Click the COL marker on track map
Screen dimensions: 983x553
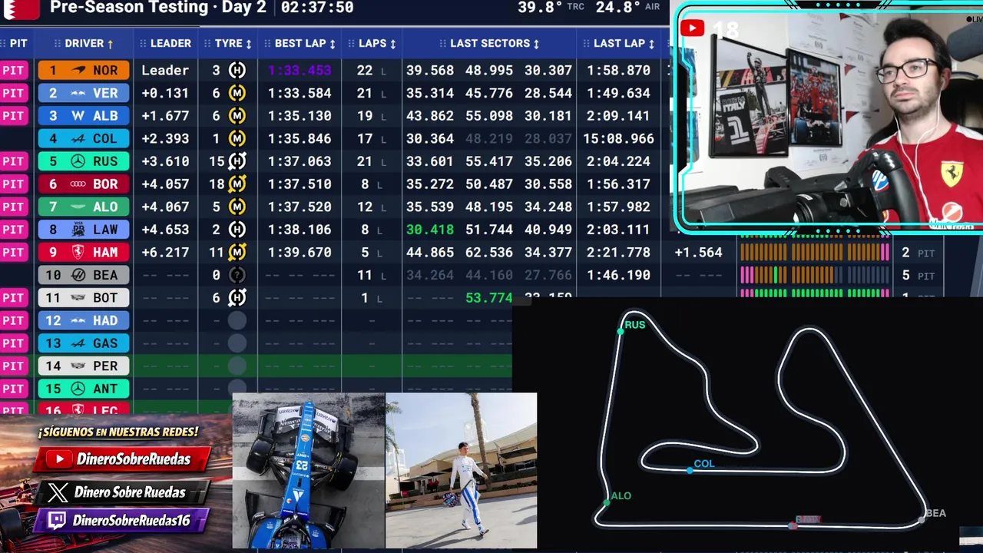tap(690, 470)
